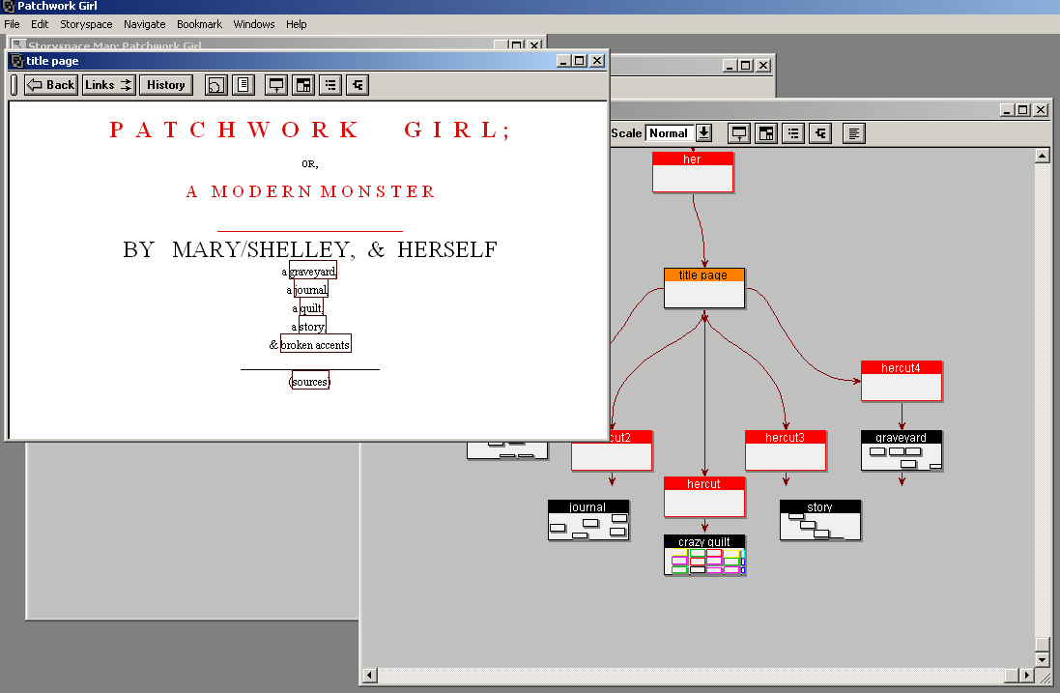Screen dimensions: 1060x693
Task: Select the 'journal' node in the map
Action: 588,520
